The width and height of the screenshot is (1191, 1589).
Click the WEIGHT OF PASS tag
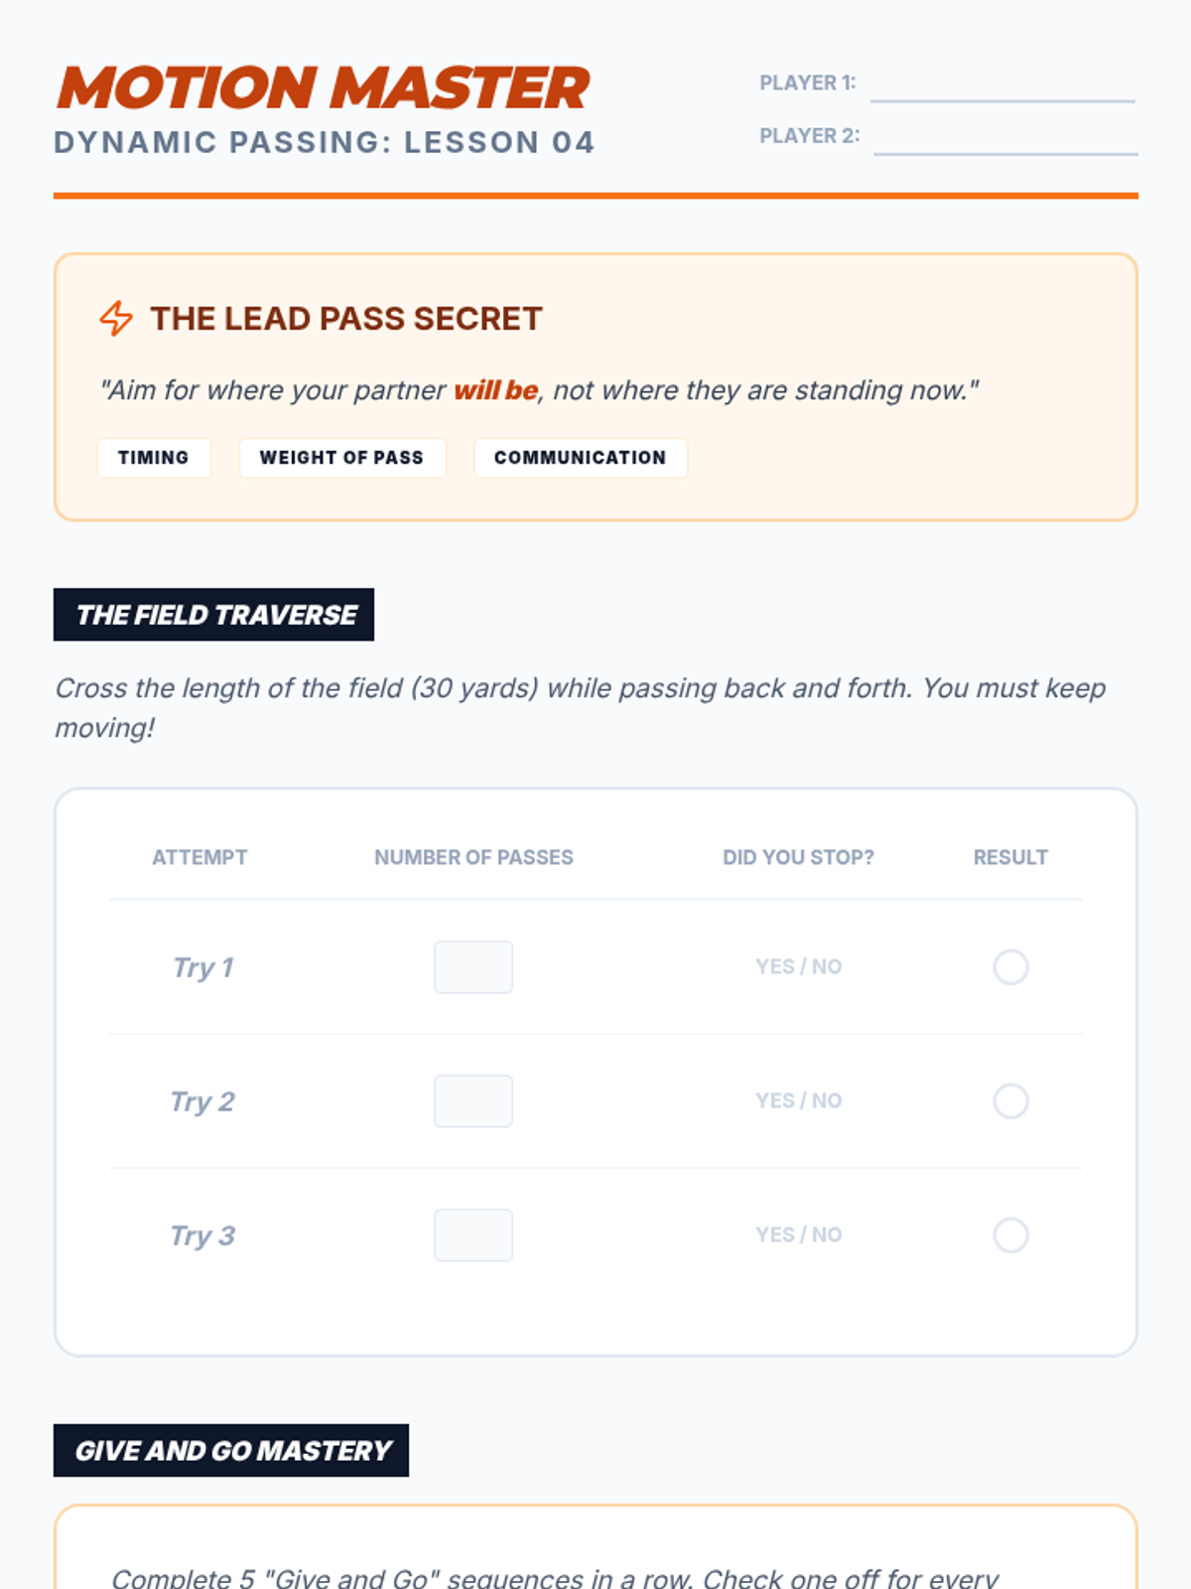click(x=342, y=458)
